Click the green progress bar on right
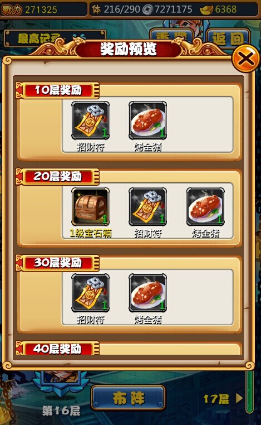 250,391
